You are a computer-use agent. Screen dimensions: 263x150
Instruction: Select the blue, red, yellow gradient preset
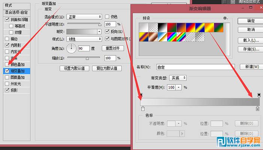pos(191,28)
